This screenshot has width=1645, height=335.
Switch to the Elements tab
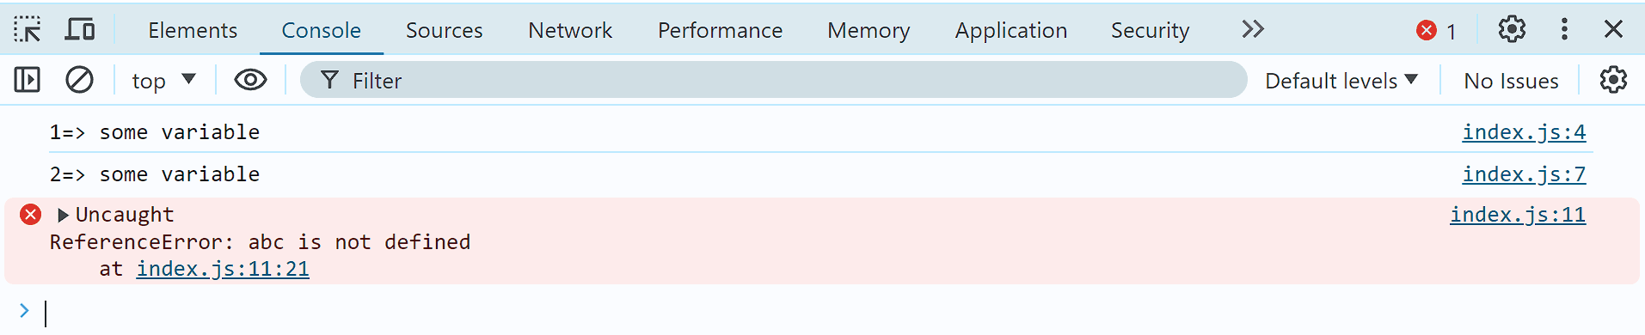(x=193, y=30)
